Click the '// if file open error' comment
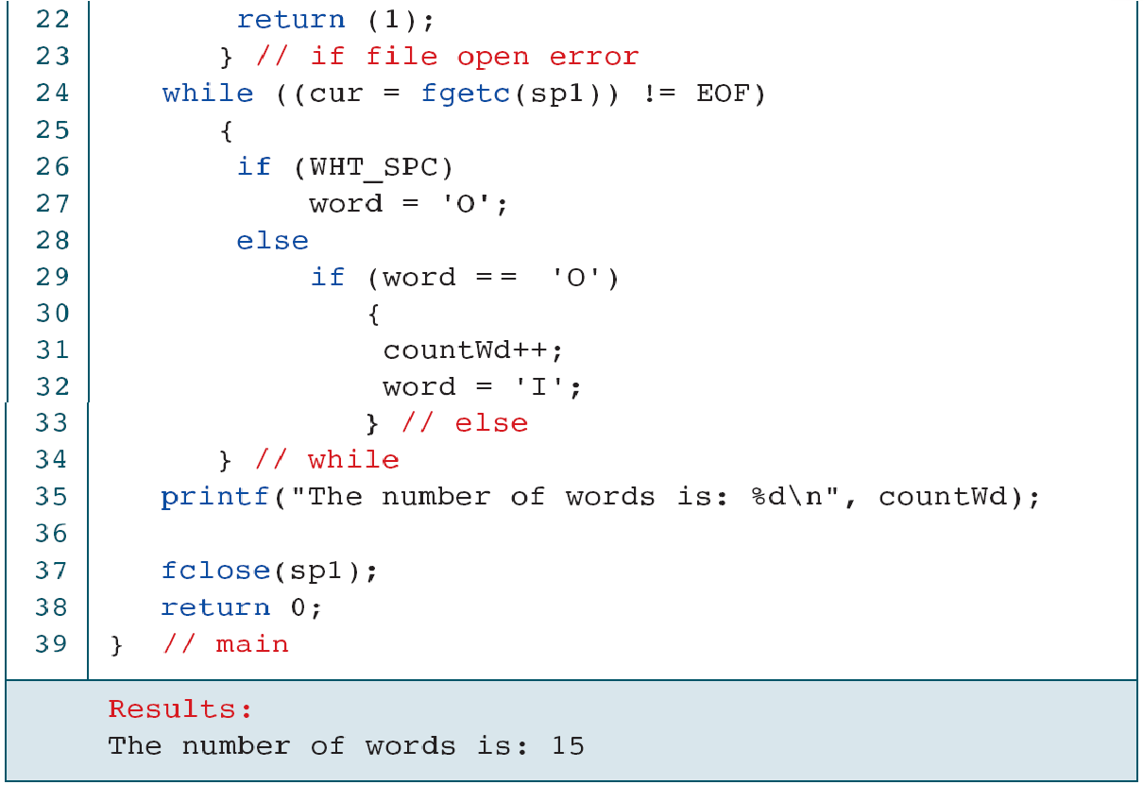1143x785 pixels. (448, 57)
